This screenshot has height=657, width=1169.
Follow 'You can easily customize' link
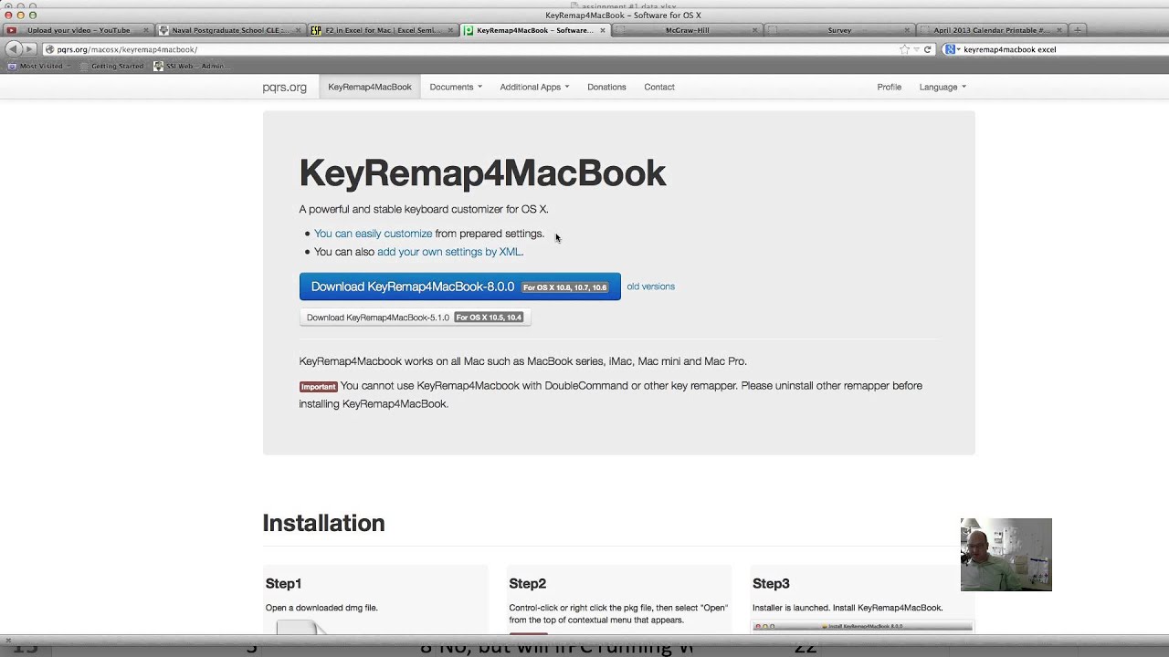(x=373, y=234)
